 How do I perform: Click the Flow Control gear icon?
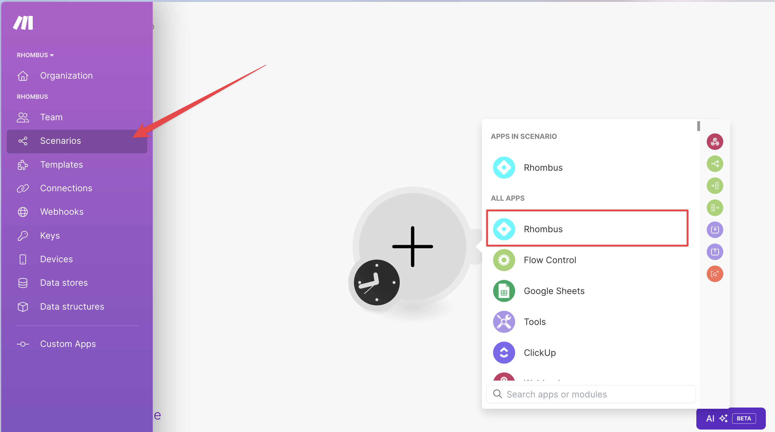click(504, 260)
